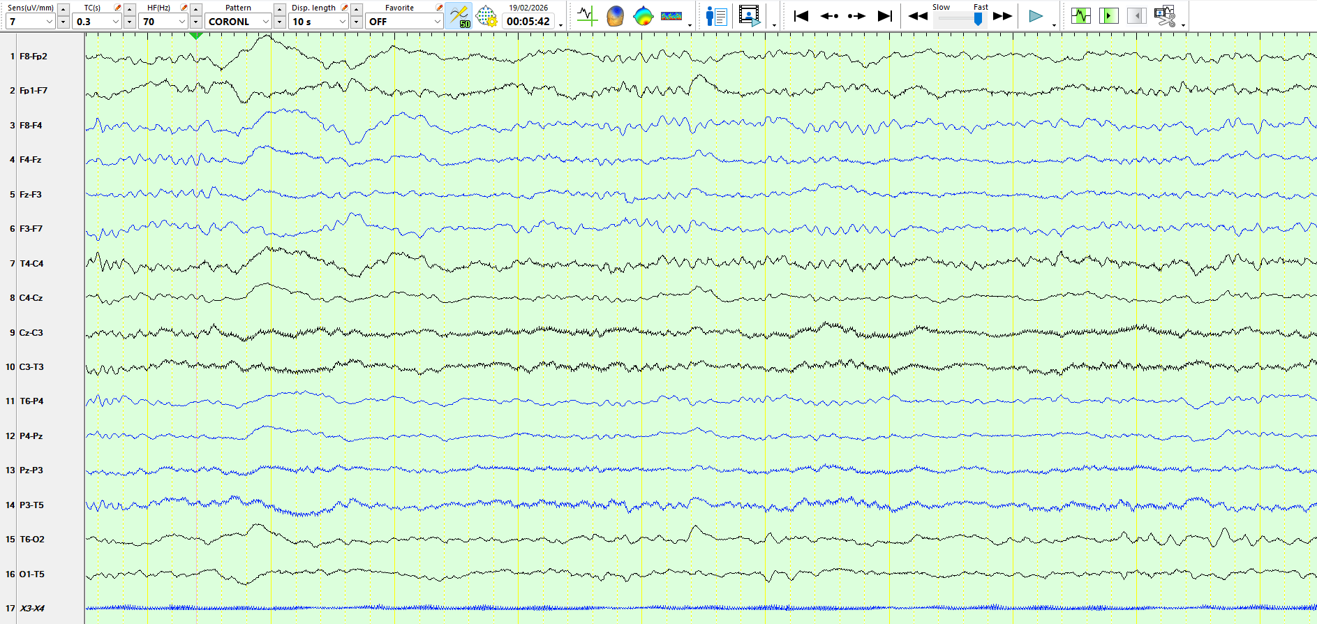Click the recording time 00:05:42 field

(x=528, y=22)
